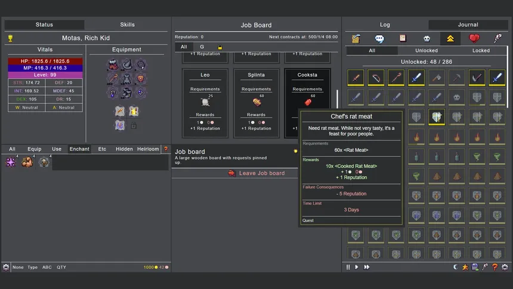The image size is (513, 289).
Task: Switch to the Log tab
Action: (x=385, y=25)
